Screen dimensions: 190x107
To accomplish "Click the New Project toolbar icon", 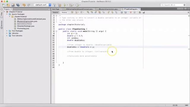I will pos(8,5).
